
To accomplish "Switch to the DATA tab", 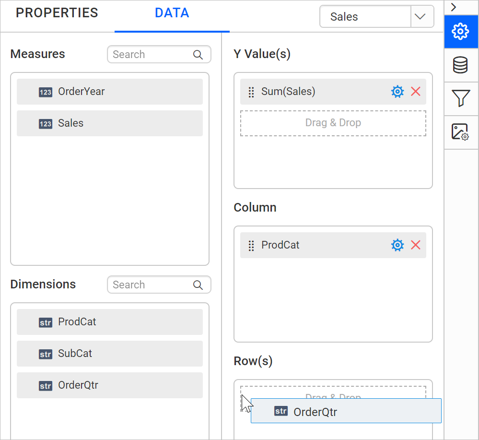I will pyautogui.click(x=172, y=13).
